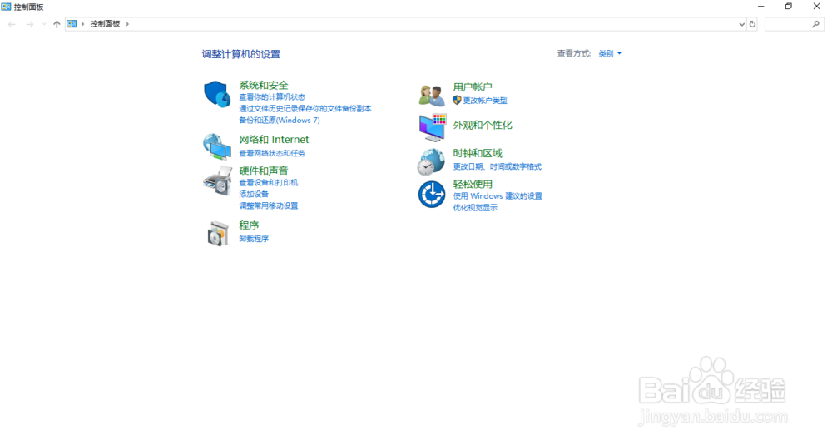Open the 网络和 Internet category link

coord(274,140)
